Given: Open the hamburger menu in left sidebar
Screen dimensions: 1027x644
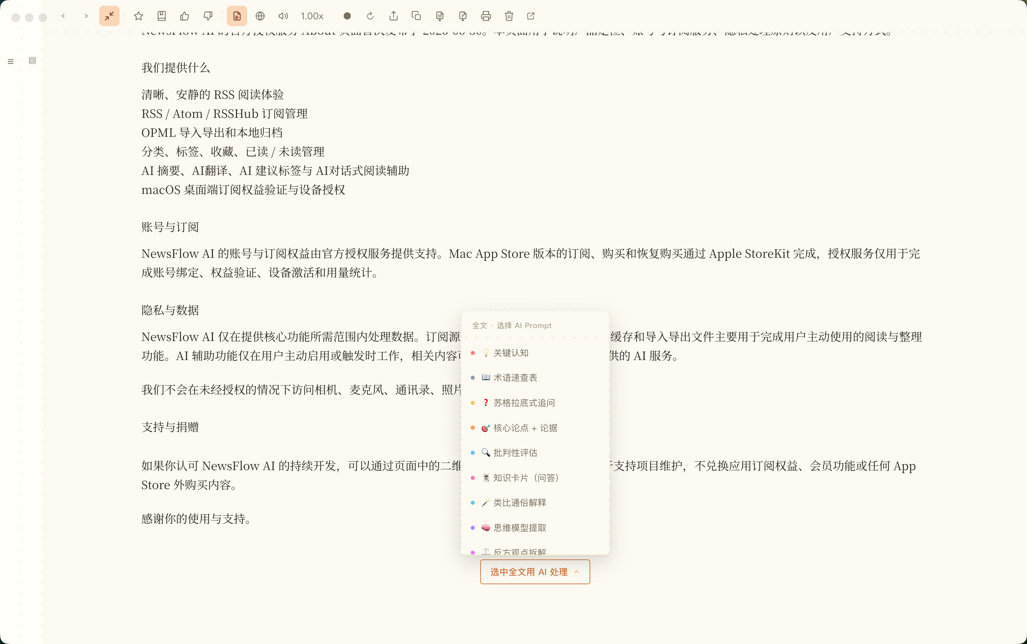Looking at the screenshot, I should point(11,61).
